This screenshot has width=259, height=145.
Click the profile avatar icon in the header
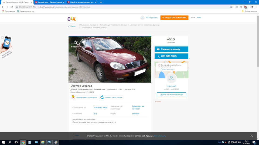tap(142, 18)
